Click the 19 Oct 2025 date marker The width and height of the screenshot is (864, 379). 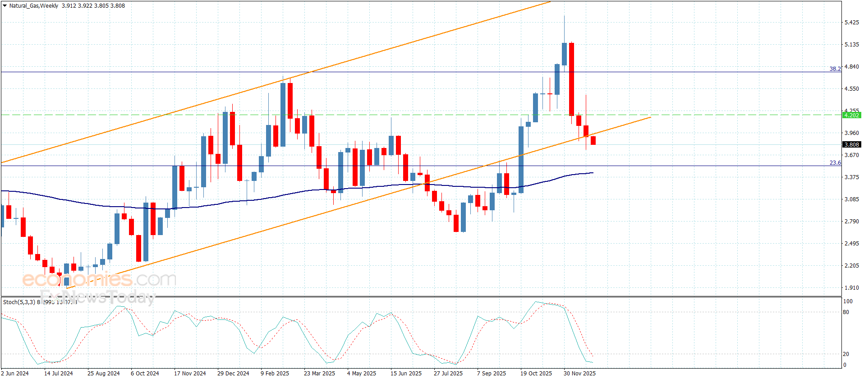[536, 373]
